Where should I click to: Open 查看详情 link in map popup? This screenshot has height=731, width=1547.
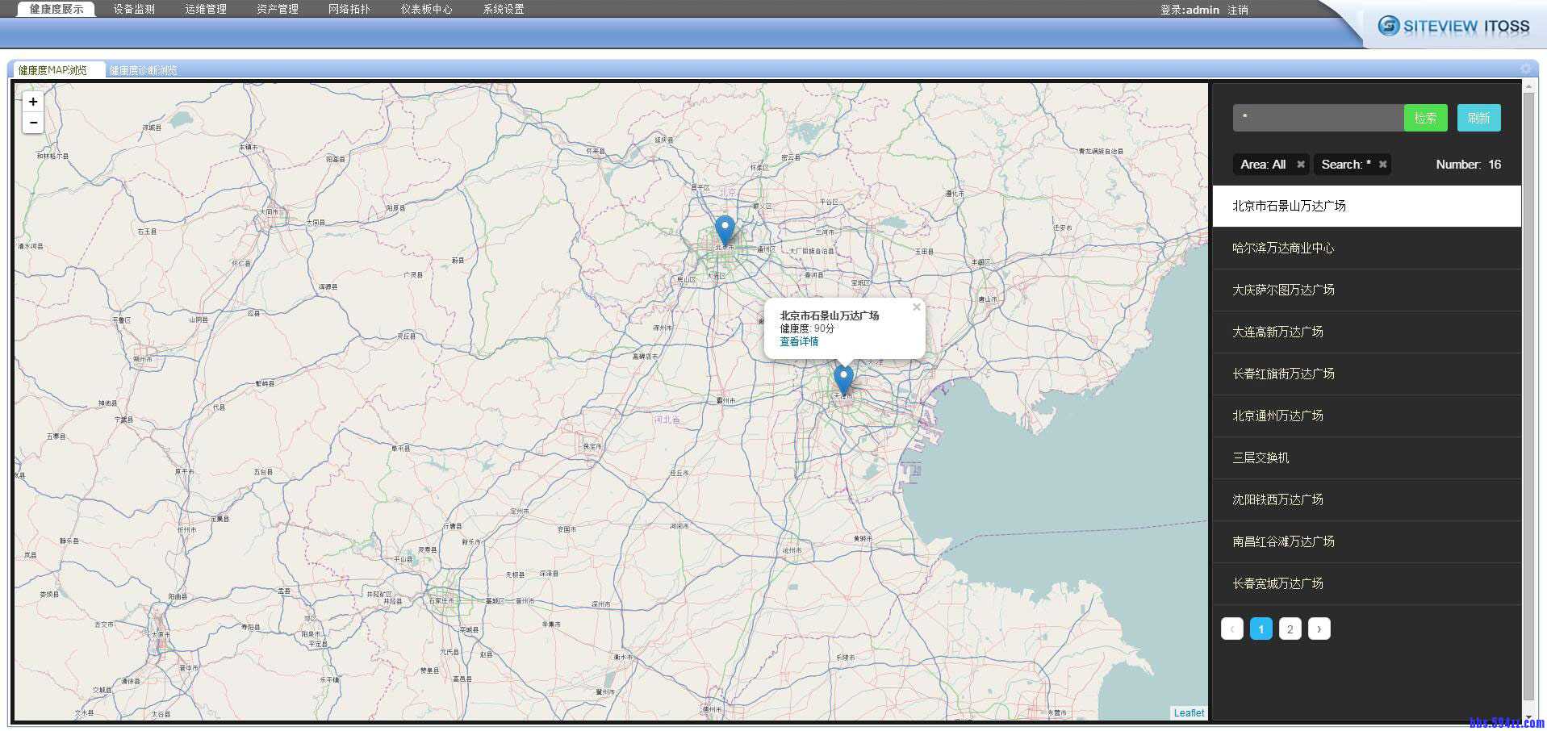799,342
